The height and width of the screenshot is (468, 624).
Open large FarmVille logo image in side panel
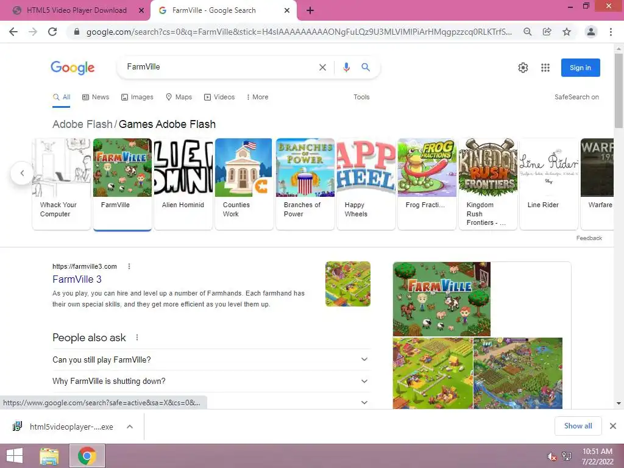point(441,299)
